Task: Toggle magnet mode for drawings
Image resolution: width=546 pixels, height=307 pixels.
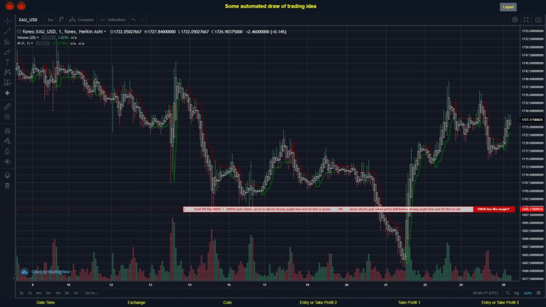Action: point(7,131)
